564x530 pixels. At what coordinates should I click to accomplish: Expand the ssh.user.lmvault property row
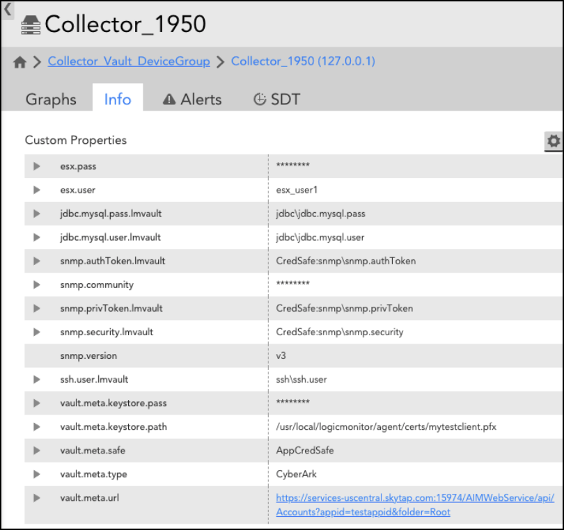(x=37, y=379)
